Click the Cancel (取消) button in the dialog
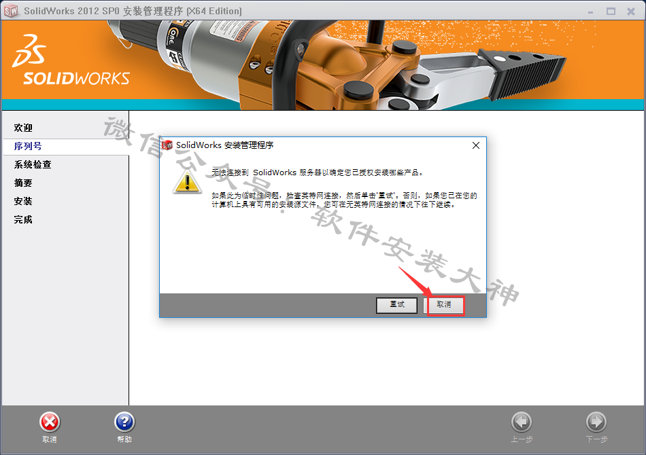 [444, 305]
